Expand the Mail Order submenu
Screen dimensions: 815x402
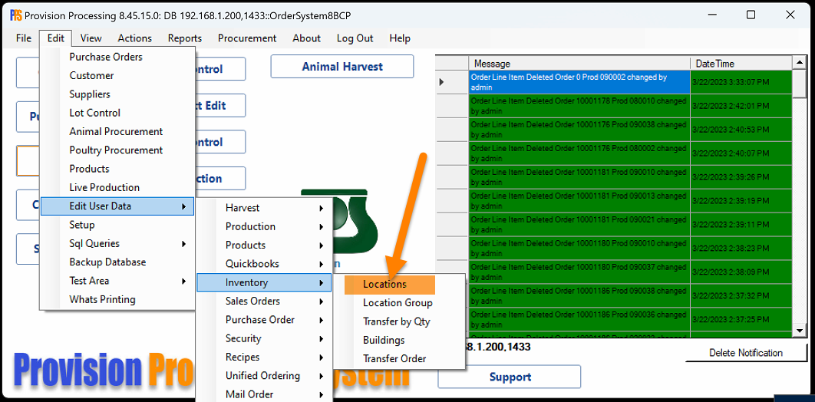pos(264,394)
